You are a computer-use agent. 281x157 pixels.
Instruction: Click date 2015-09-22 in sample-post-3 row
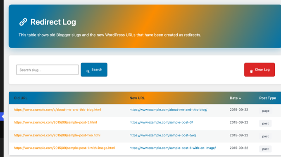tap(239, 122)
